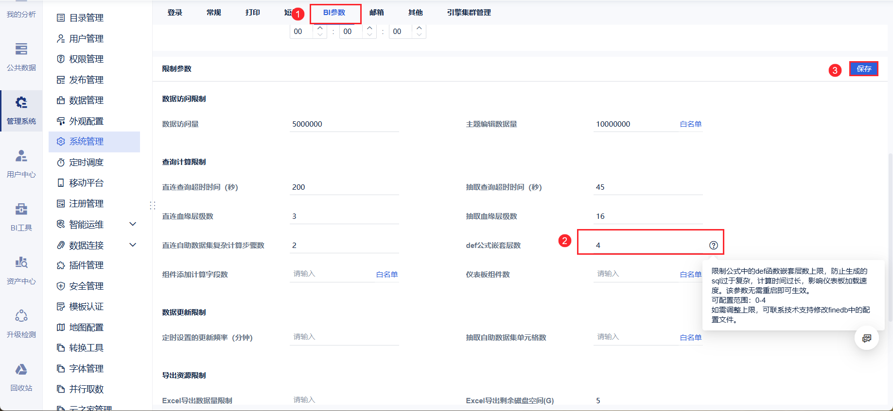Screen dimensions: 893x411
Task: Decrease the minutes value with down arrow
Action: 369,34
